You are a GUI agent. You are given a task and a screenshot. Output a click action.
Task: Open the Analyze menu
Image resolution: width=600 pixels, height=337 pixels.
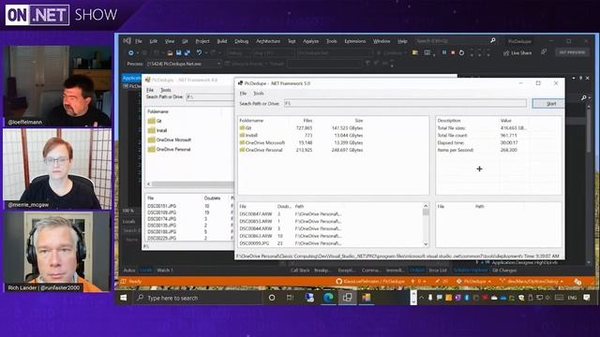pyautogui.click(x=310, y=41)
